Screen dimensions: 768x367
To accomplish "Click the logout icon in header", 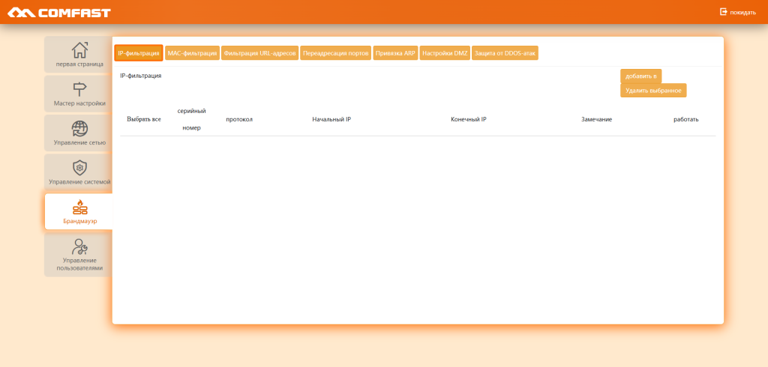I will point(724,12).
